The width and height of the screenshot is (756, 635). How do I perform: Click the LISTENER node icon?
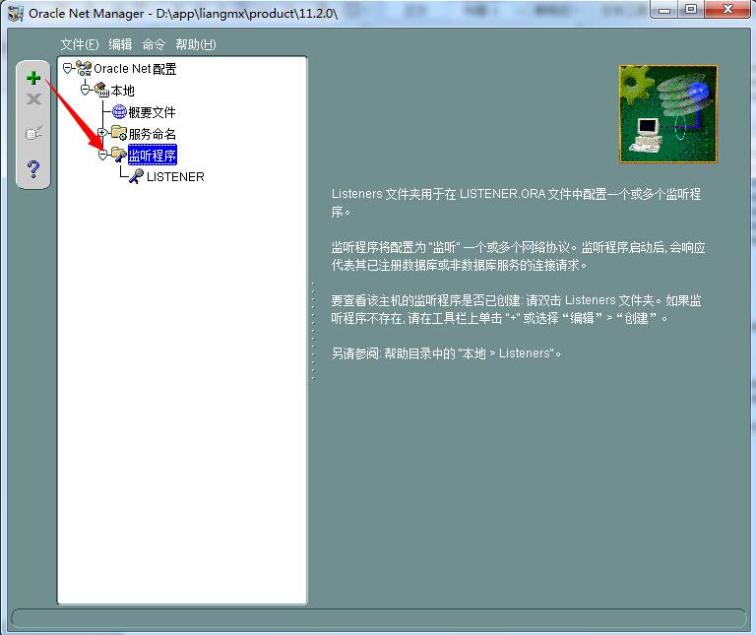tap(136, 176)
